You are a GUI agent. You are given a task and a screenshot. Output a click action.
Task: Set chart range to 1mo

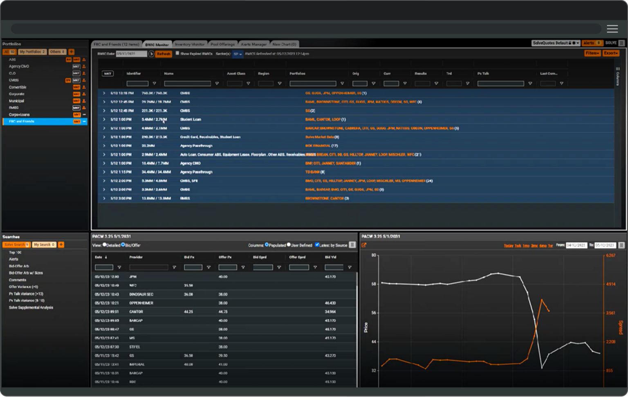point(526,246)
